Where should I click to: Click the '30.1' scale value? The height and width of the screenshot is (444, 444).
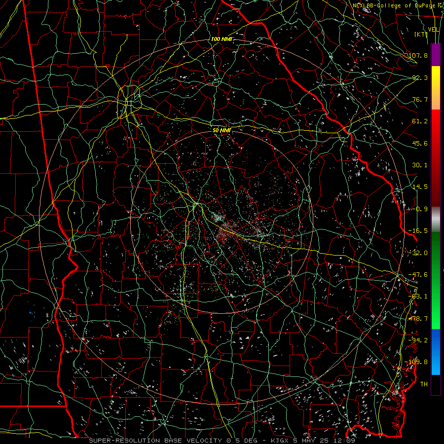(x=420, y=165)
